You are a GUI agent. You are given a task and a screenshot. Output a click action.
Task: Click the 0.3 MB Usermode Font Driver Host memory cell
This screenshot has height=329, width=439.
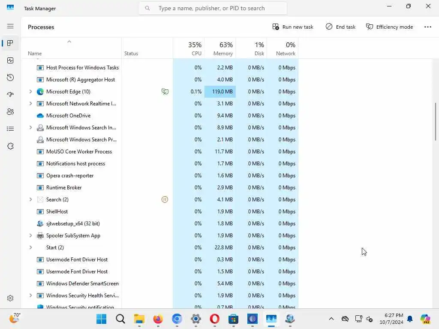[x=220, y=260]
